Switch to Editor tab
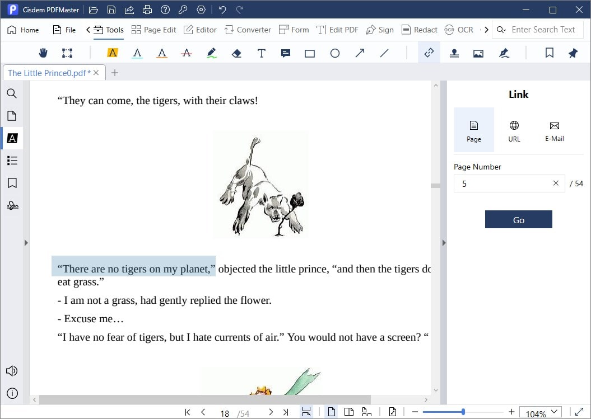This screenshot has height=419, width=591. (x=200, y=30)
